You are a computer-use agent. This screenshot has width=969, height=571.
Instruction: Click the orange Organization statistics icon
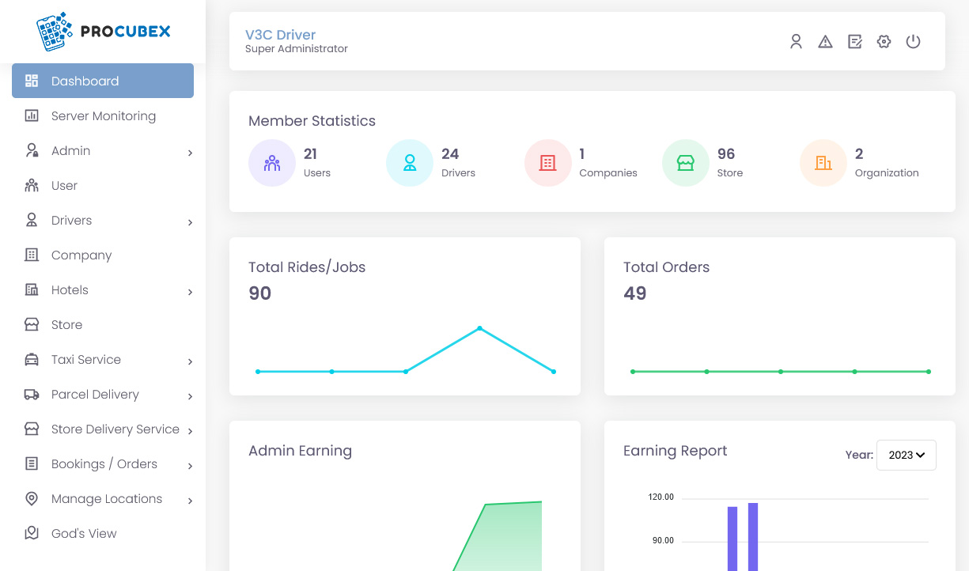pyautogui.click(x=823, y=163)
